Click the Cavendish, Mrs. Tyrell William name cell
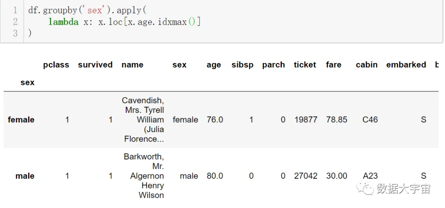The height and width of the screenshot is (208, 445). coord(143,120)
